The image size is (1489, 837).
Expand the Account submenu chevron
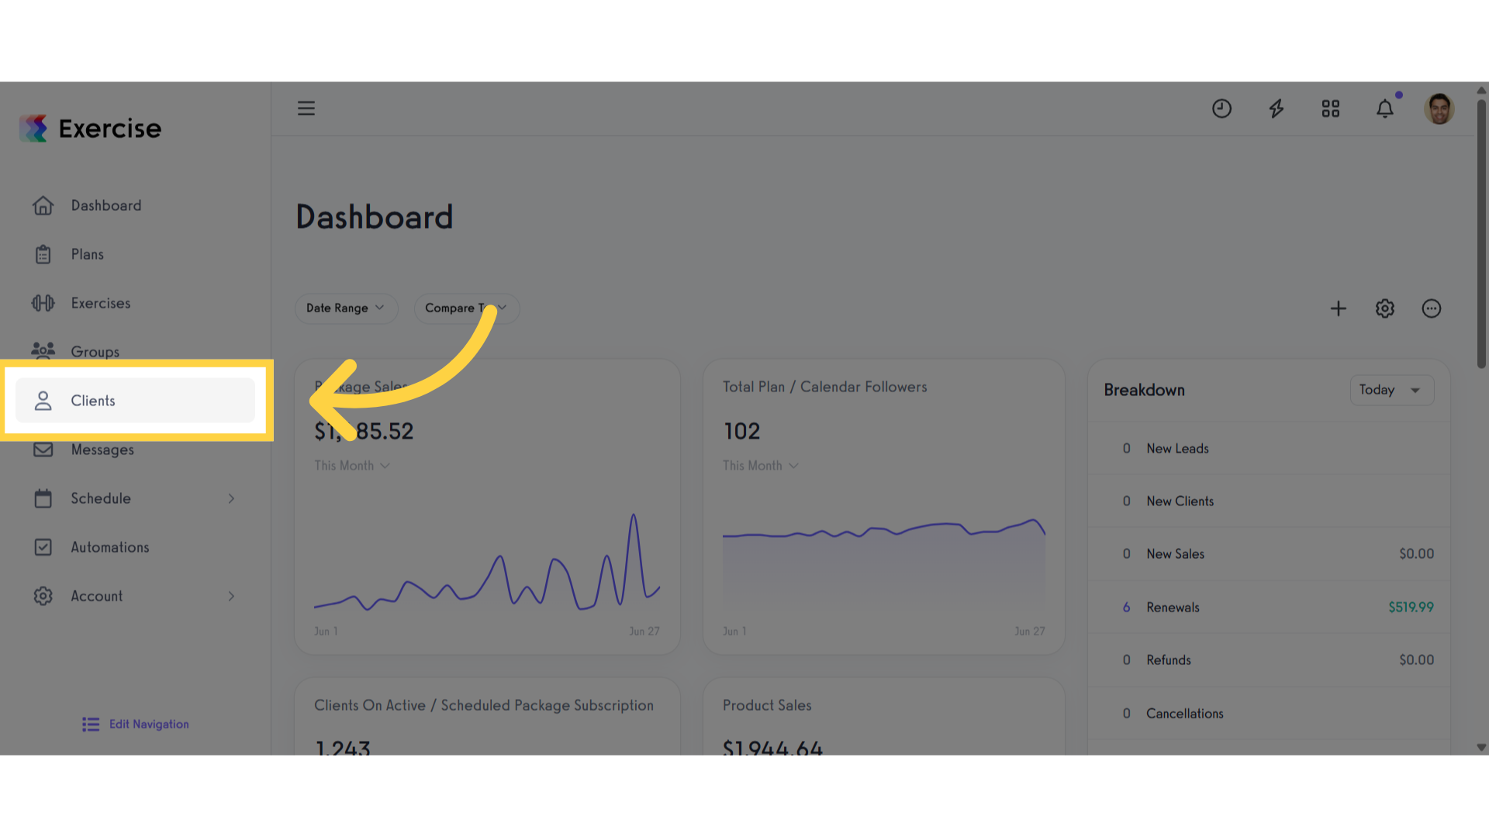pyautogui.click(x=231, y=596)
